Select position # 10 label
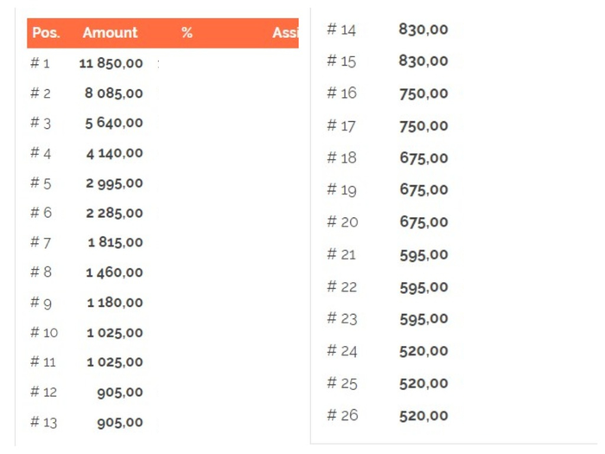 [x=44, y=332]
